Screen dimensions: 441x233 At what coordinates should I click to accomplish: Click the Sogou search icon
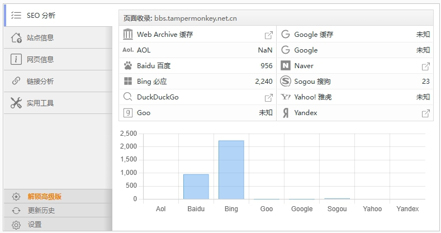(286, 82)
